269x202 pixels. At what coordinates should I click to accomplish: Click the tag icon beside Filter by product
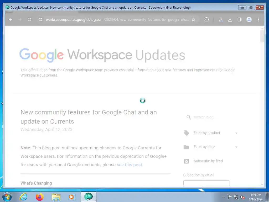186,133
